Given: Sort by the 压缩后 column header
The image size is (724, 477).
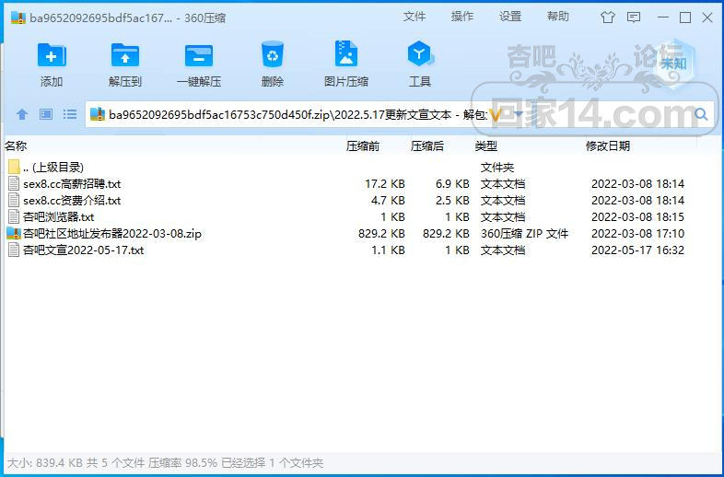Looking at the screenshot, I should coord(427,146).
